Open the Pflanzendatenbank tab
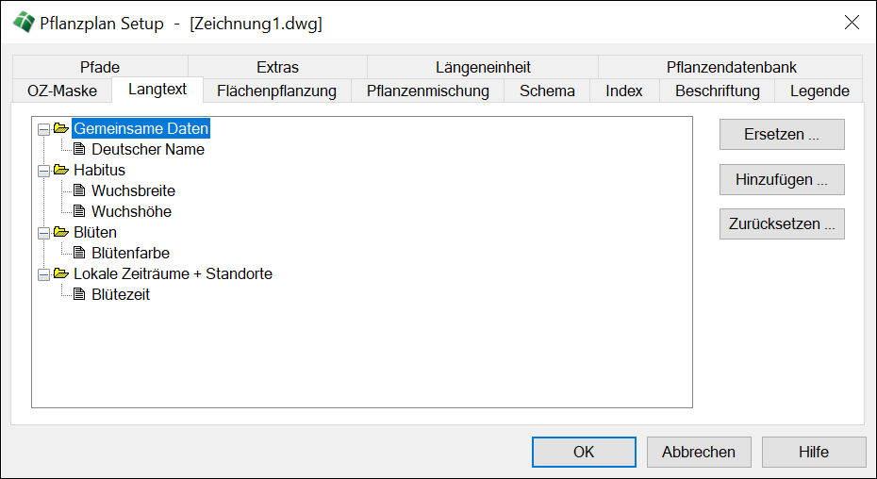This screenshot has height=479, width=877. (x=731, y=67)
